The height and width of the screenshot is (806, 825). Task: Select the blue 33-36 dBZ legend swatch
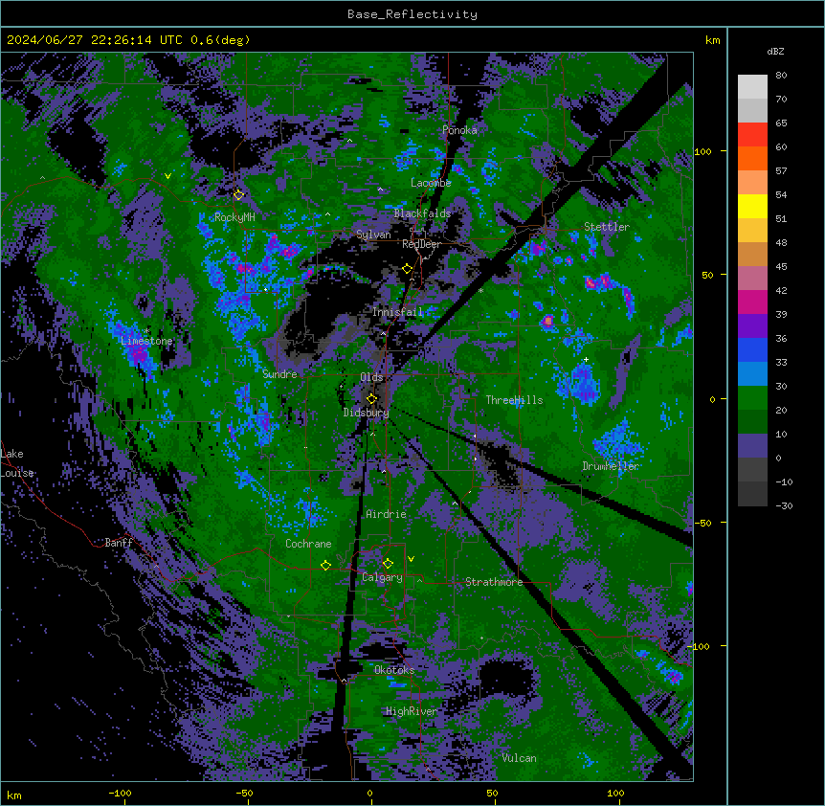752,349
